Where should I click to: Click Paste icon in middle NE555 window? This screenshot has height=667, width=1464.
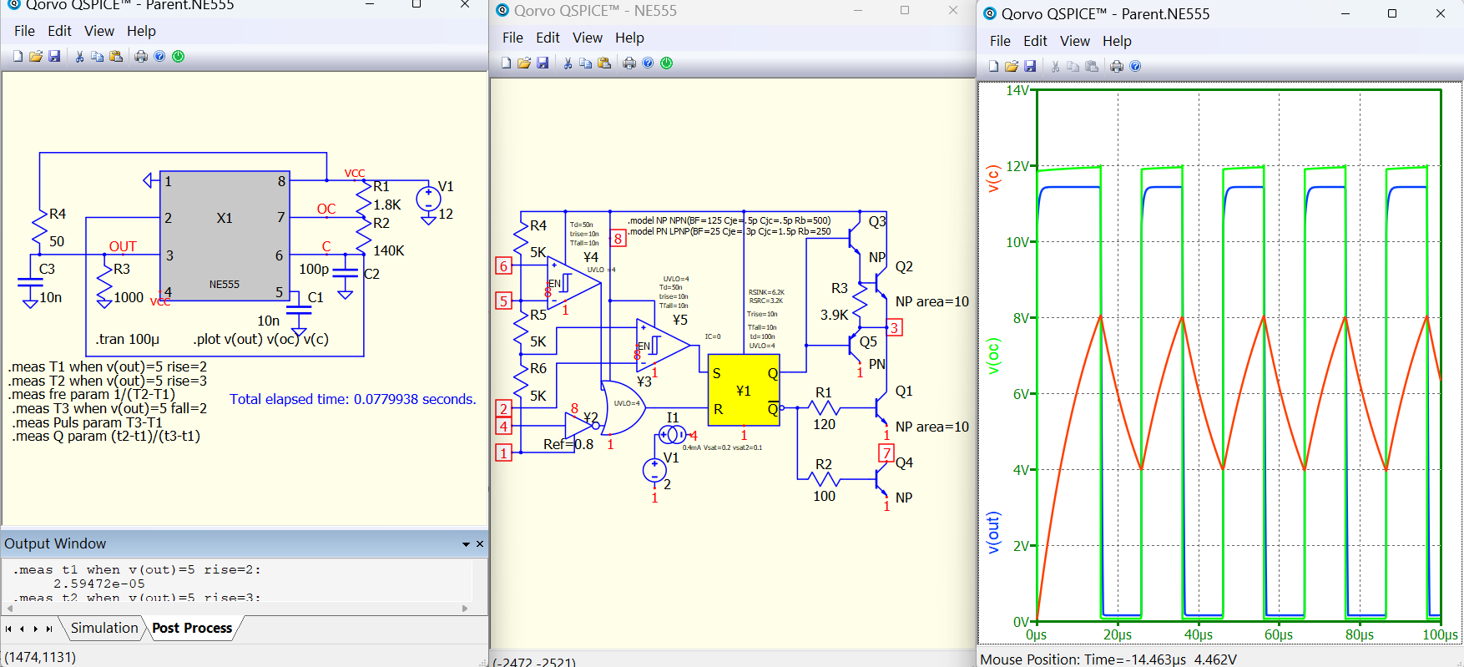604,63
